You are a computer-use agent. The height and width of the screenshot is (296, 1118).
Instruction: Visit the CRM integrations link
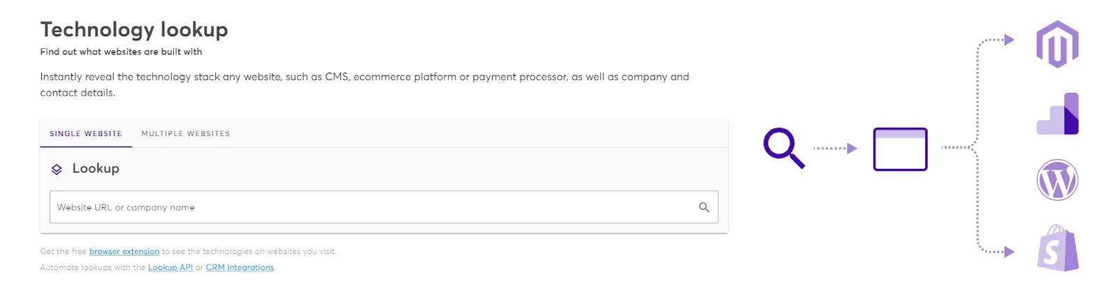pos(240,267)
